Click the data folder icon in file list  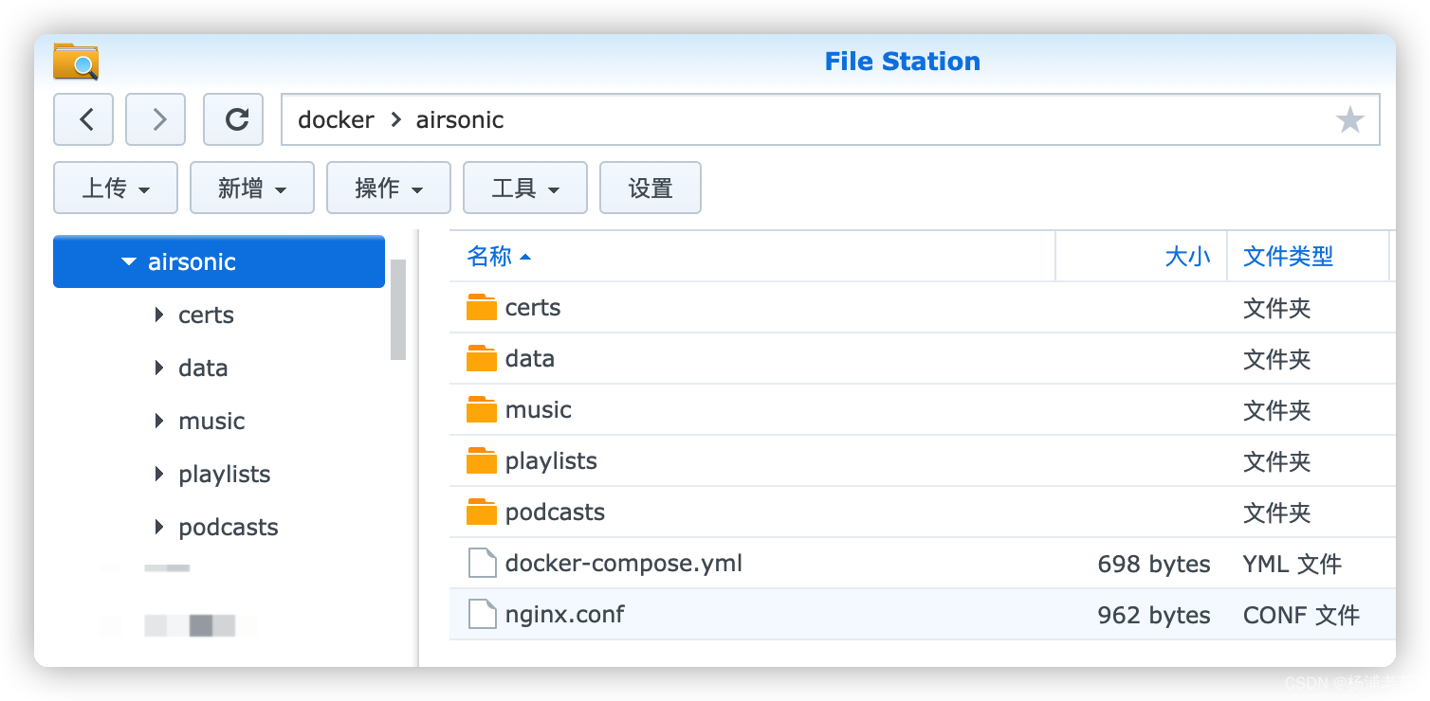coord(482,358)
